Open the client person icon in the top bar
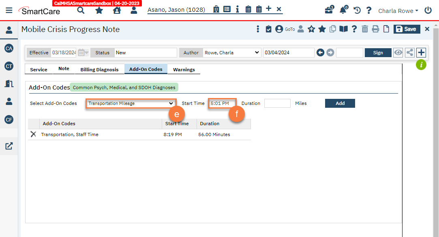439x237 pixels. 134,11
